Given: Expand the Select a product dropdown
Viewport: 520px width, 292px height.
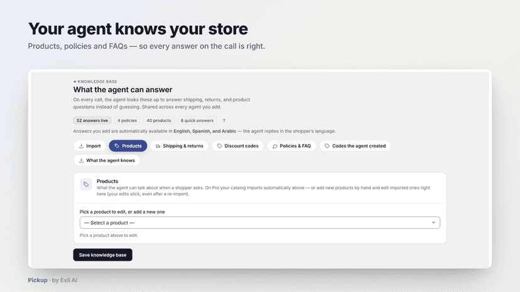Looking at the screenshot, I should (x=259, y=222).
